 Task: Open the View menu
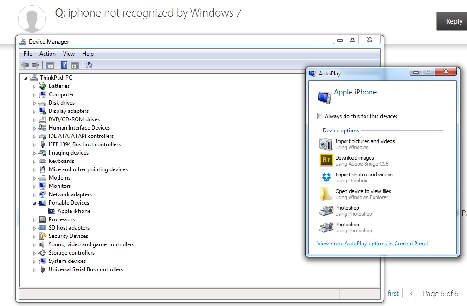(x=69, y=54)
